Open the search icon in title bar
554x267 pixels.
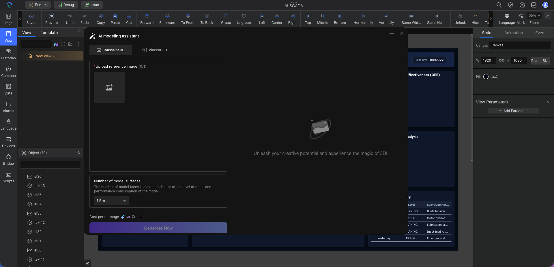(x=499, y=5)
